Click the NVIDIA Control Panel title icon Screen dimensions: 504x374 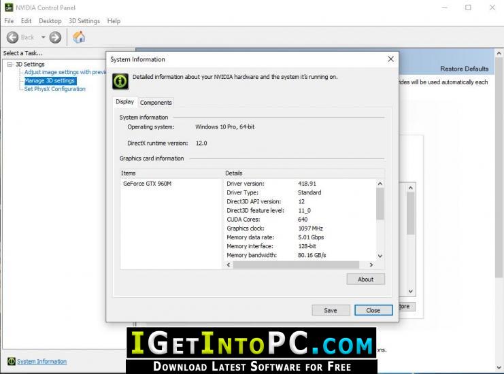click(9, 7)
